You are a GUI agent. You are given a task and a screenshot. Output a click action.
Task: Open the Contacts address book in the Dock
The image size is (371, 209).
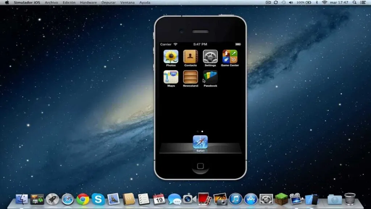(129, 199)
